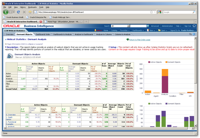Go to the Firefox Home page icon
The image size is (200, 138).
tap(30, 12)
